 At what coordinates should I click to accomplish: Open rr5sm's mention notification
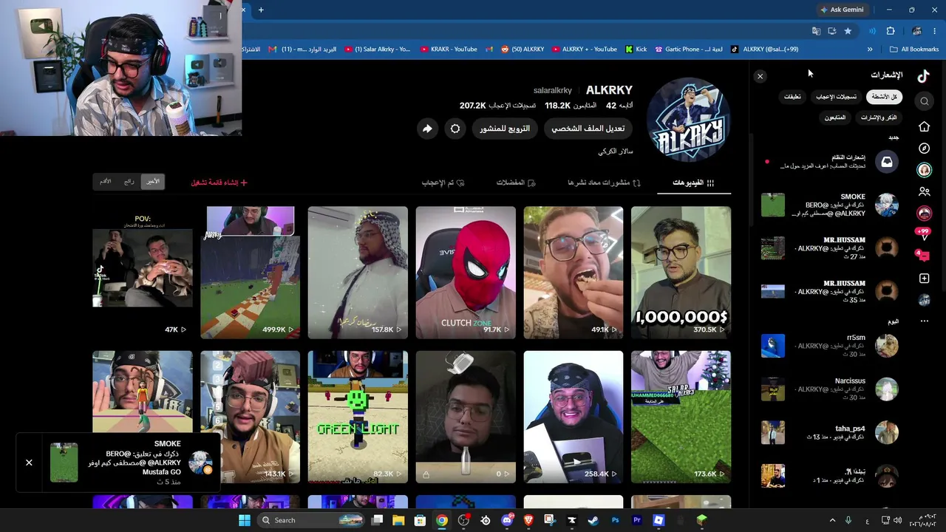(830, 346)
